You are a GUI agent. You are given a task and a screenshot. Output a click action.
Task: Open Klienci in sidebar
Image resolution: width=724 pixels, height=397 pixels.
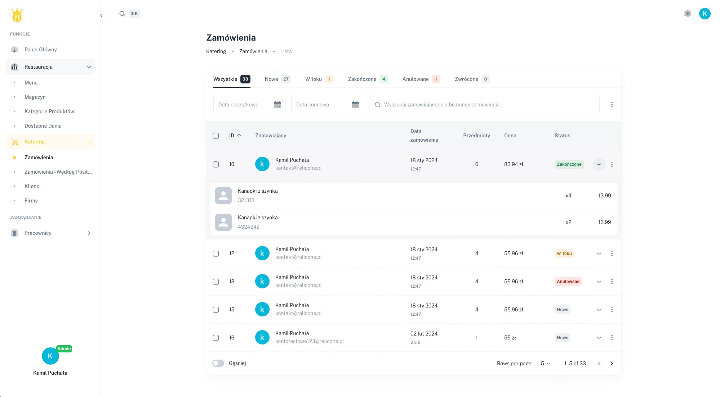32,186
